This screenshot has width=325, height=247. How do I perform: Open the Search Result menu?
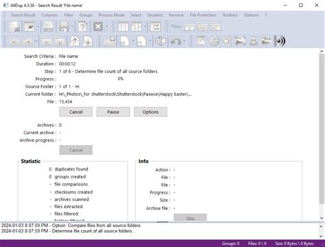(23, 15)
